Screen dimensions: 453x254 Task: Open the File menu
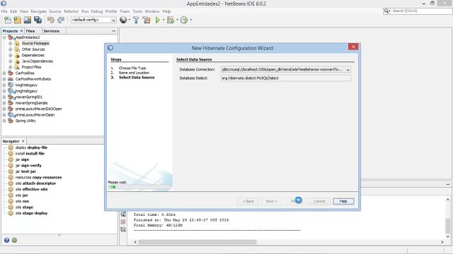(x=4, y=11)
